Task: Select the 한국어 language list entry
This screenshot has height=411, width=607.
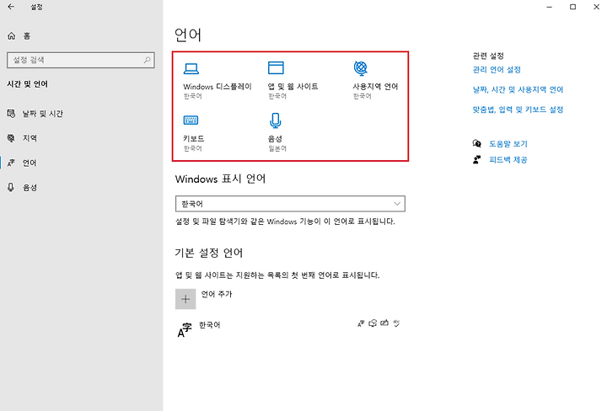Action: tap(290, 328)
